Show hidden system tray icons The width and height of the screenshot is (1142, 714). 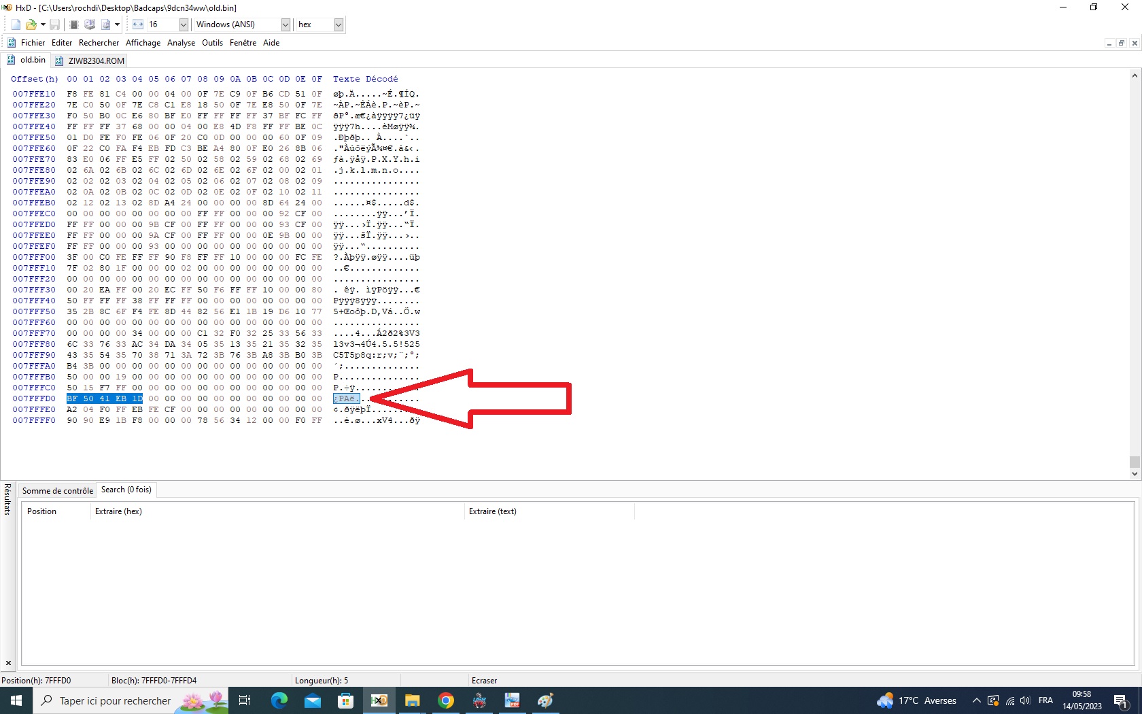(x=976, y=700)
